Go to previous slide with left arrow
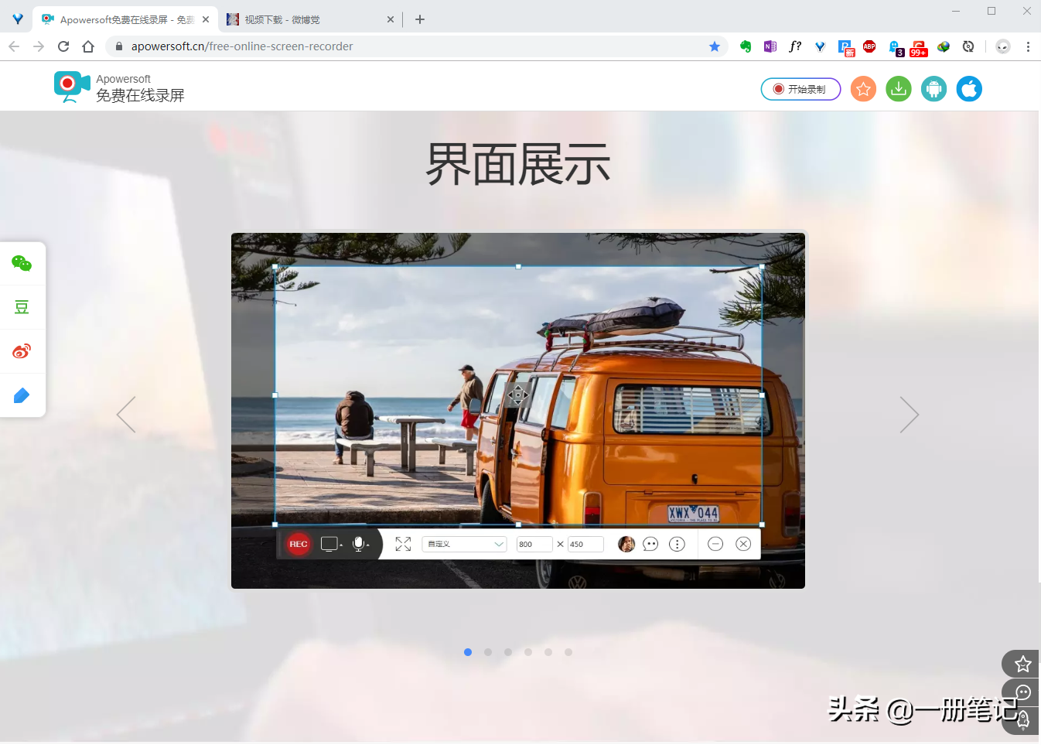The width and height of the screenshot is (1041, 745). point(126,415)
